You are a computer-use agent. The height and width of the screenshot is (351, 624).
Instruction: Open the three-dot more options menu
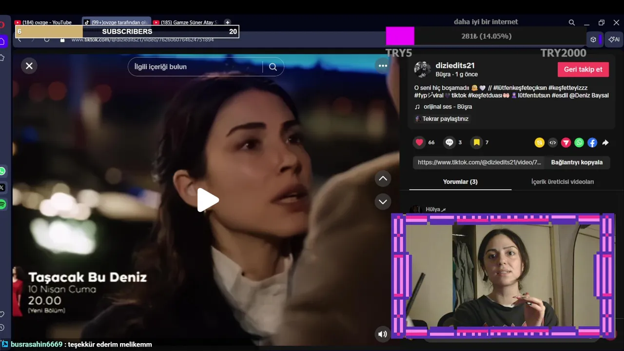383,66
